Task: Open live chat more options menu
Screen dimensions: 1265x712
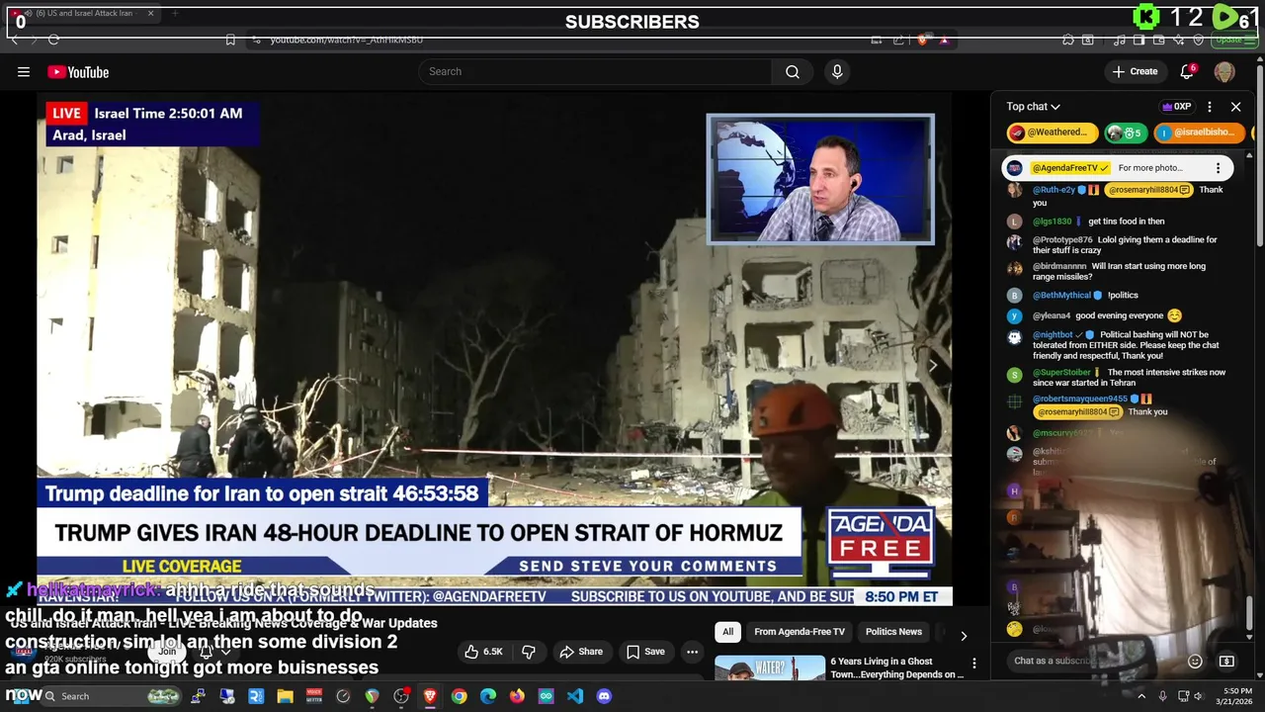Action: point(1210,107)
